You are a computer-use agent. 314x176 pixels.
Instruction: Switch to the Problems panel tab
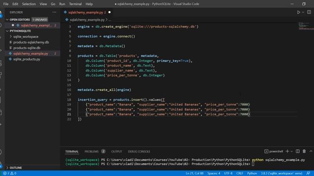click(92, 152)
